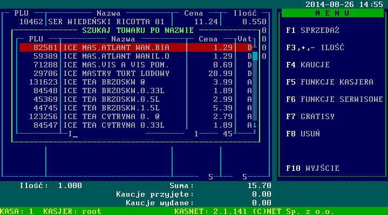
Task: Click the Suma value 15.70
Action: [260, 185]
